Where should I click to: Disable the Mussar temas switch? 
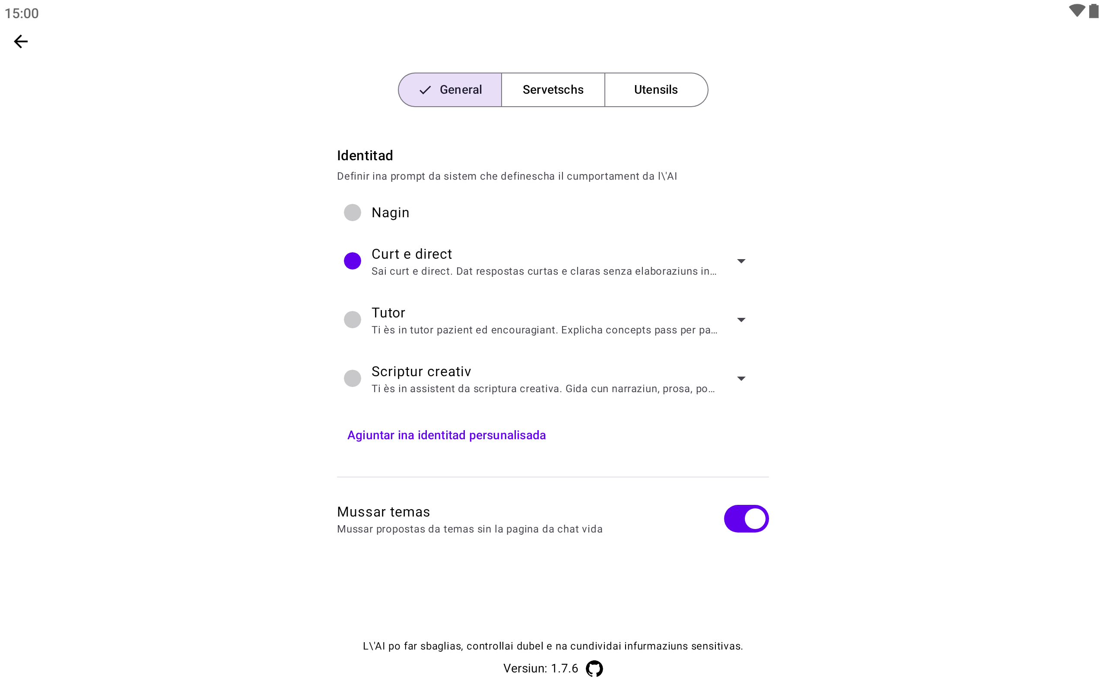pyautogui.click(x=746, y=519)
